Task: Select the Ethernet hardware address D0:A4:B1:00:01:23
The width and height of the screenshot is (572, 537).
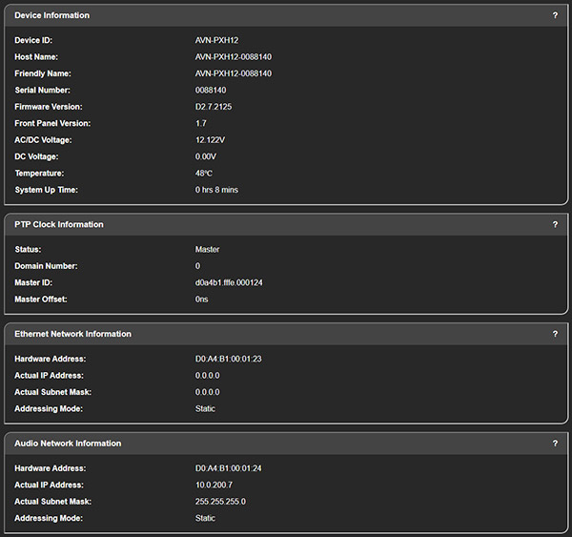Action: tap(228, 360)
